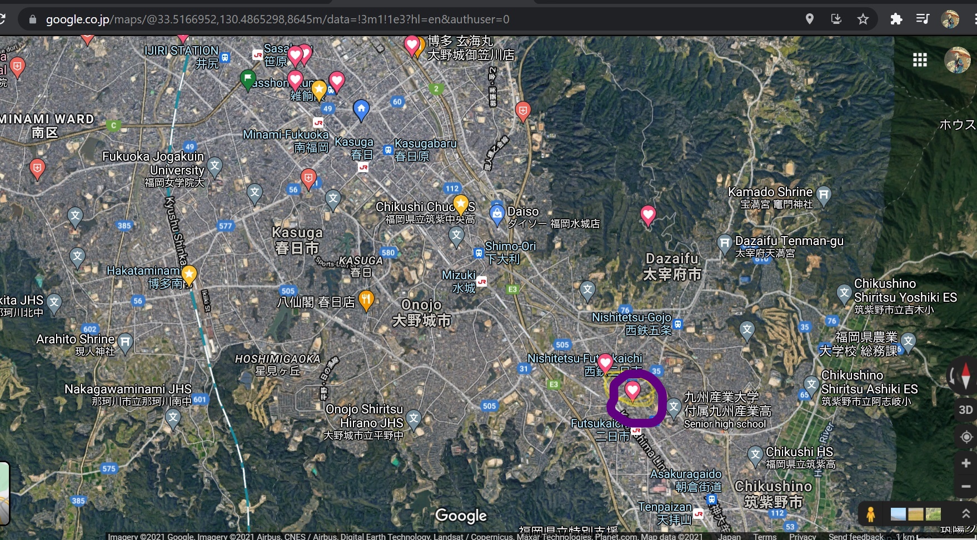Click the location permission icon in address bar
This screenshot has width=977, height=540.
810,19
